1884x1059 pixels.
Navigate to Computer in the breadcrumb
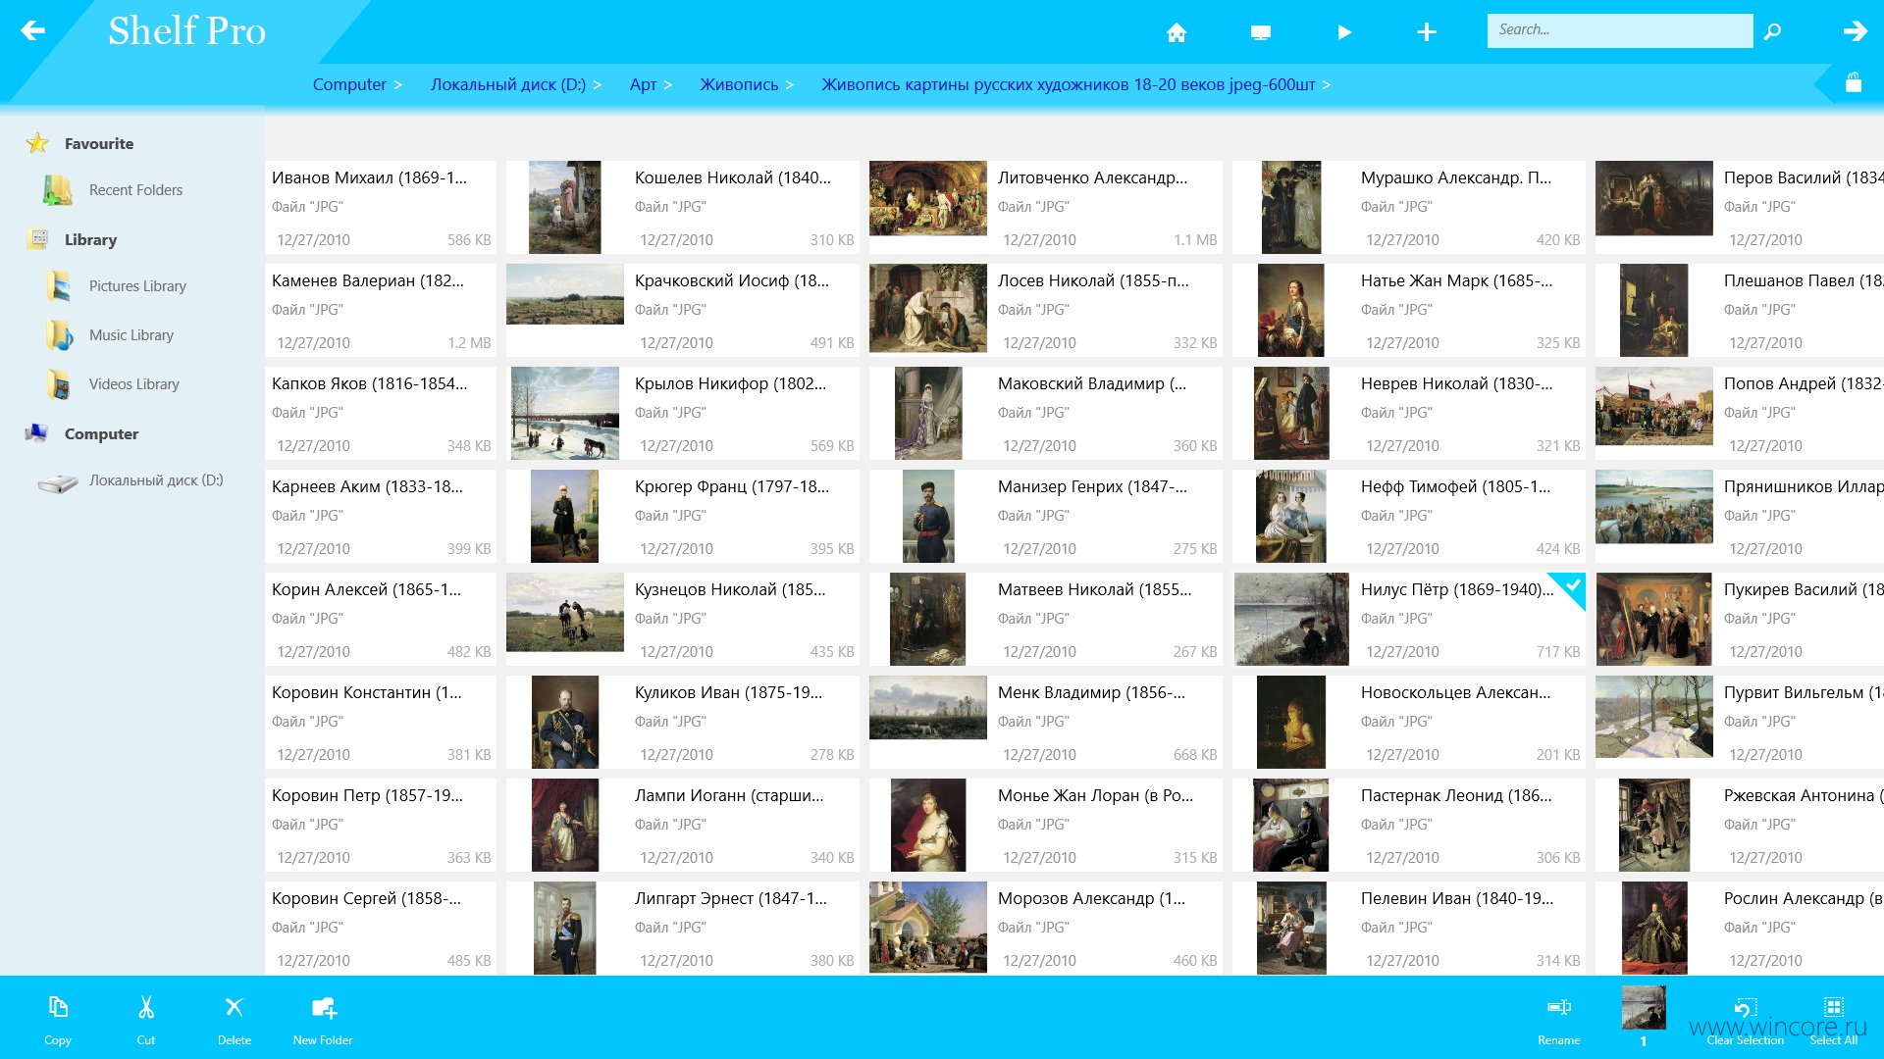349,84
